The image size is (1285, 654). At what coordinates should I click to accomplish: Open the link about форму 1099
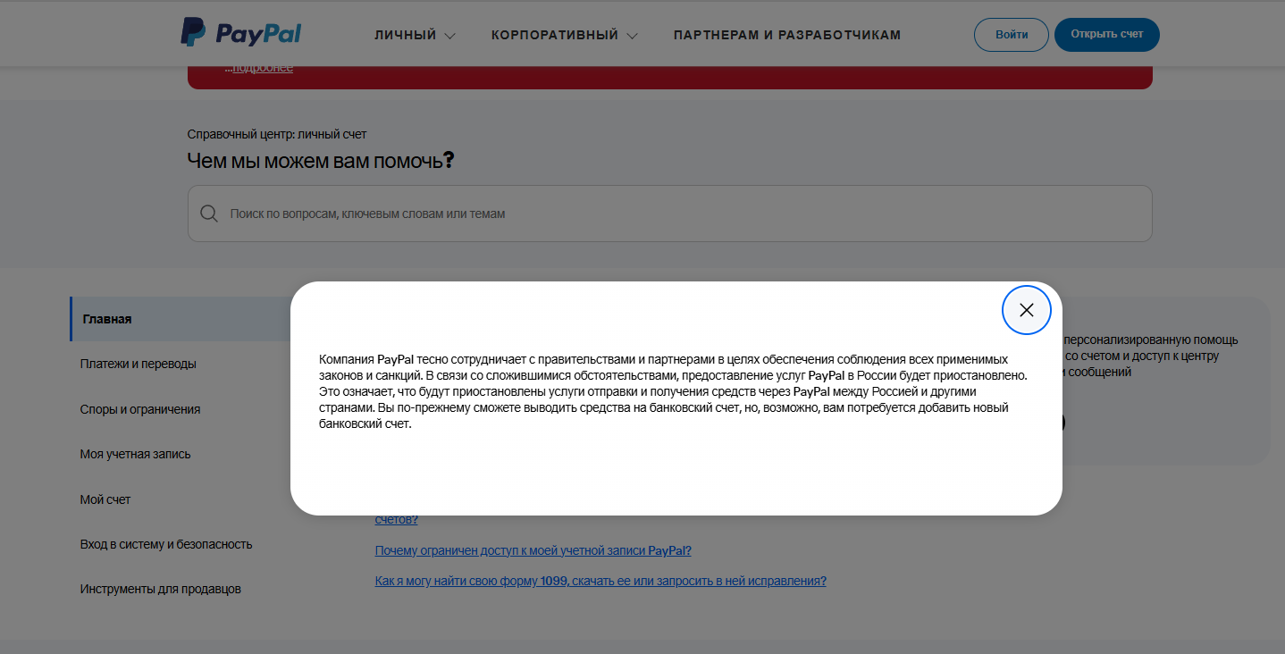[601, 581]
